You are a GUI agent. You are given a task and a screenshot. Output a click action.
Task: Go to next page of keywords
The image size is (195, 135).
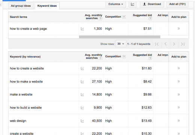tap(174, 44)
